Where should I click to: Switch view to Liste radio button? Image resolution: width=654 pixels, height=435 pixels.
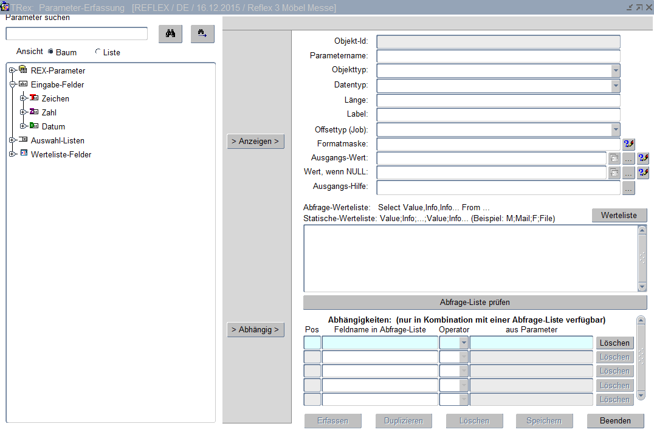[x=98, y=52]
